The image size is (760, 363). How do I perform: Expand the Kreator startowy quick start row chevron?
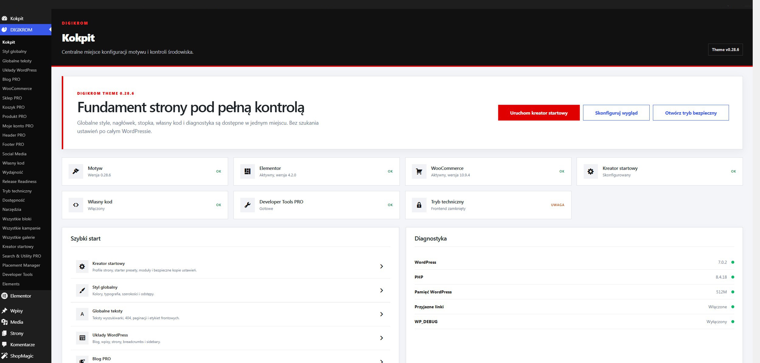point(382,266)
